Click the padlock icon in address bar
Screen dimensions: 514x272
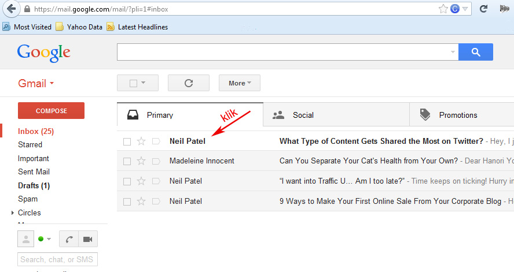tap(28, 9)
